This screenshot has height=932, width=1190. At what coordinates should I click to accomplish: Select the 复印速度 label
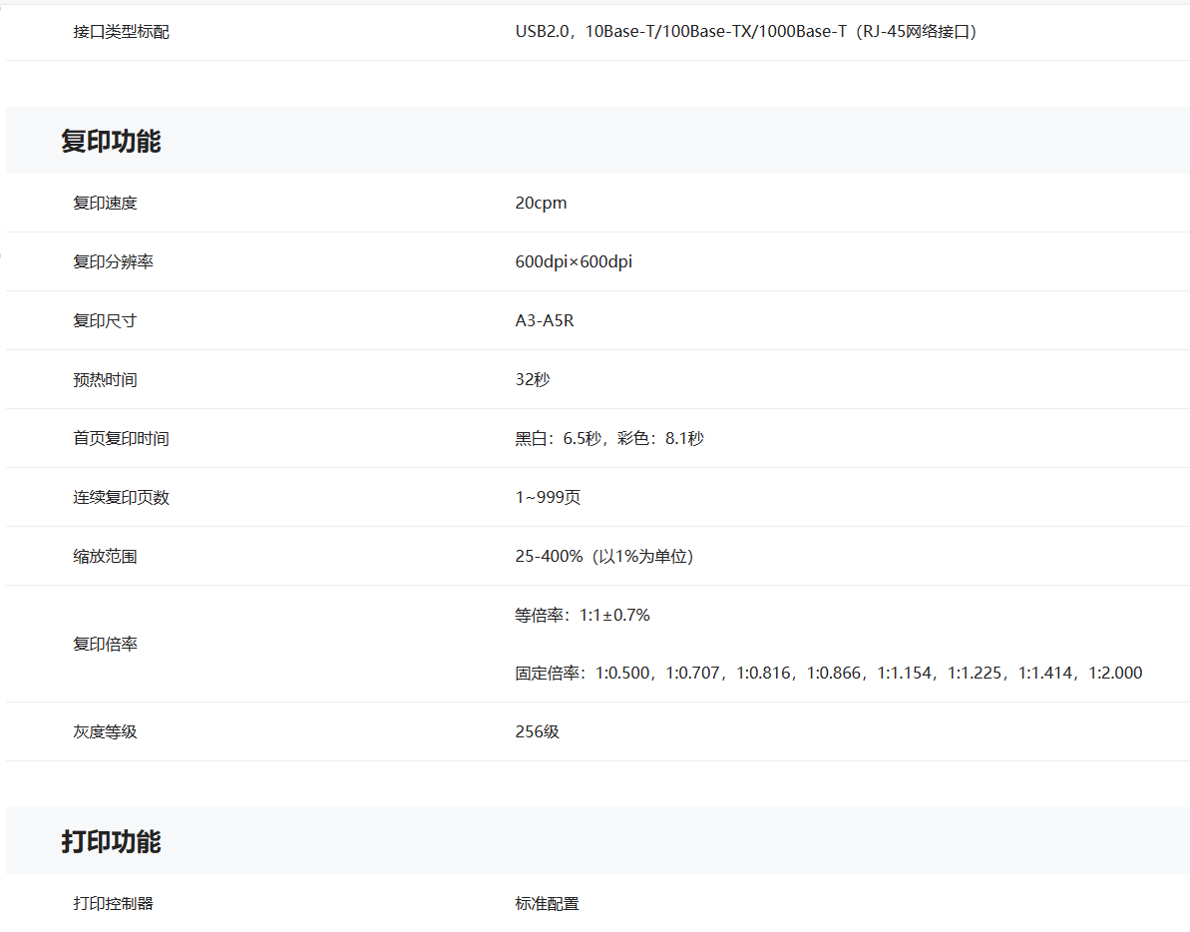(105, 204)
